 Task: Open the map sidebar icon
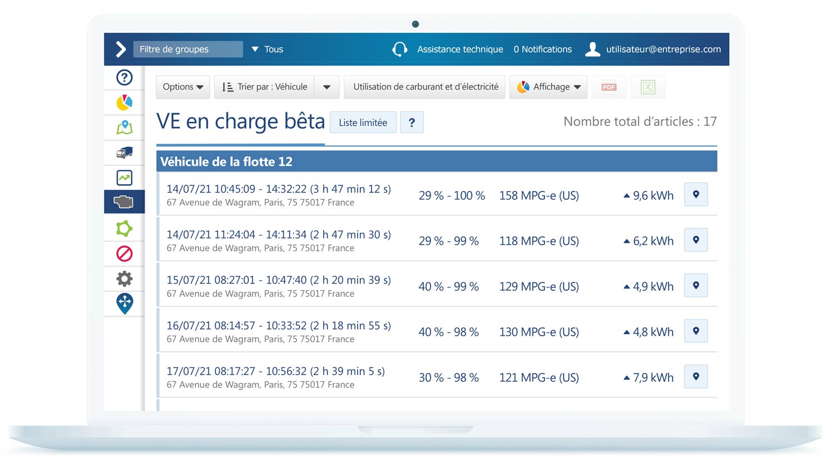(x=125, y=127)
